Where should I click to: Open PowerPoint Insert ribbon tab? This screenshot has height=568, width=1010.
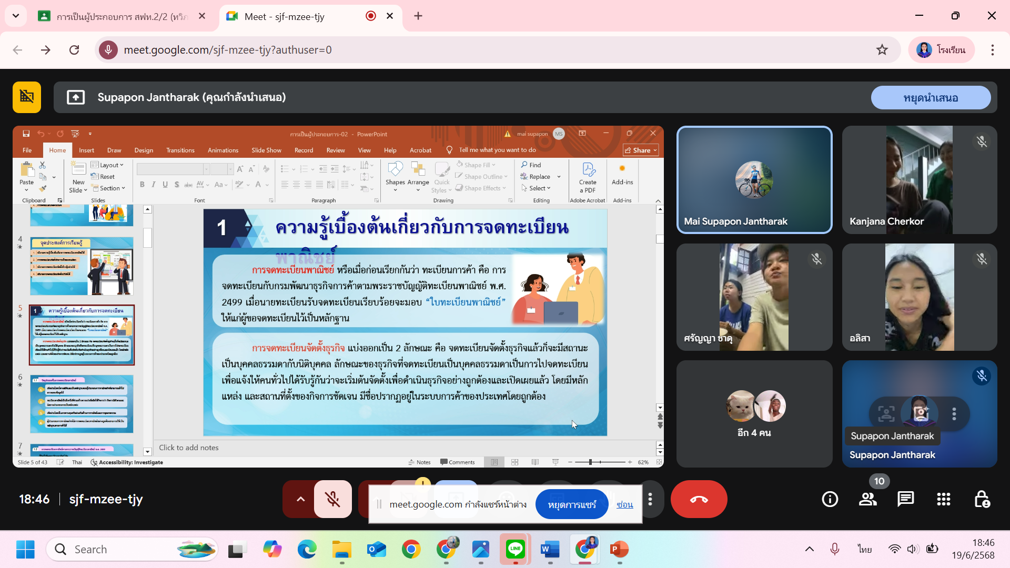click(x=86, y=150)
